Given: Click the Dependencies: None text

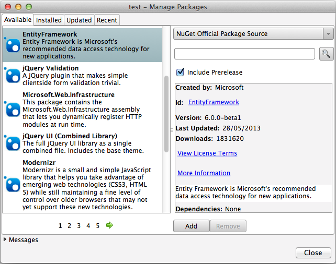Looking at the screenshot, I should pyautogui.click(x=208, y=209).
